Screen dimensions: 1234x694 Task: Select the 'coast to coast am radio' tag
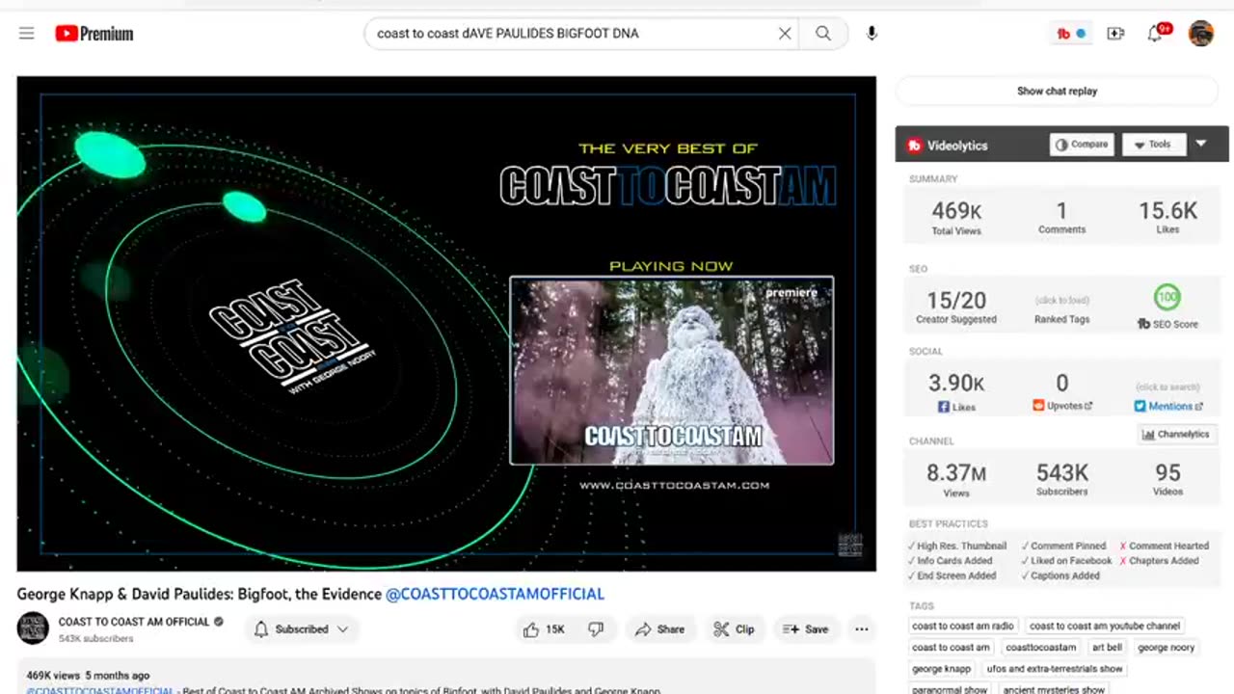(963, 626)
